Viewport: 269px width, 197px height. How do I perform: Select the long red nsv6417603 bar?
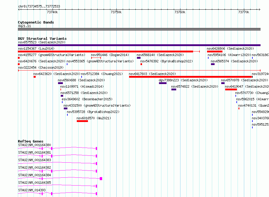point(190,77)
